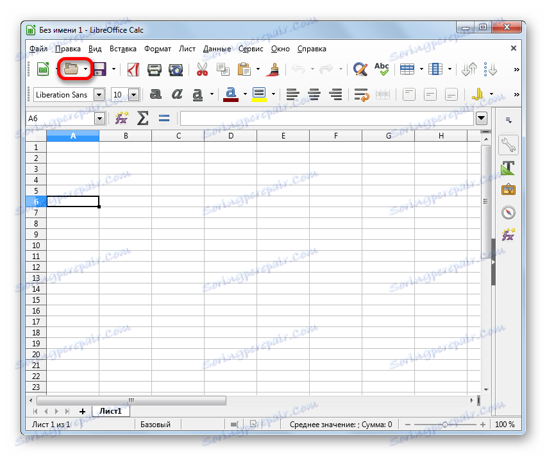Viewport: 547px width, 456px height.
Task: Open font color dropdown arrow
Action: coord(245,94)
